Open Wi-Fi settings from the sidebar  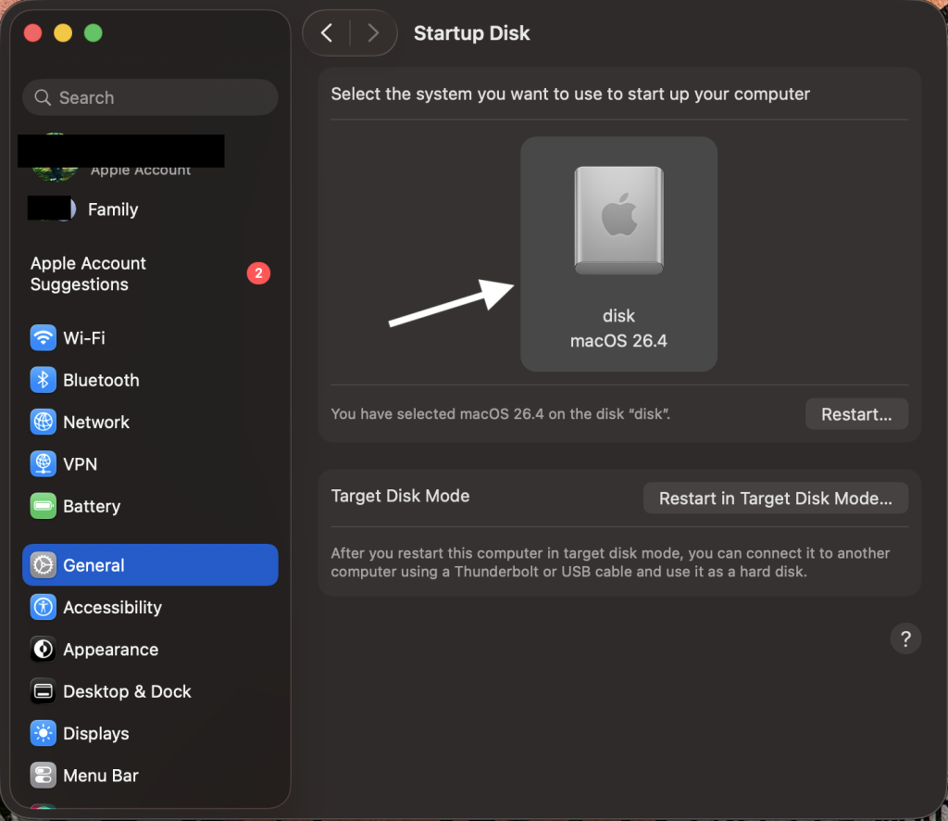43,337
